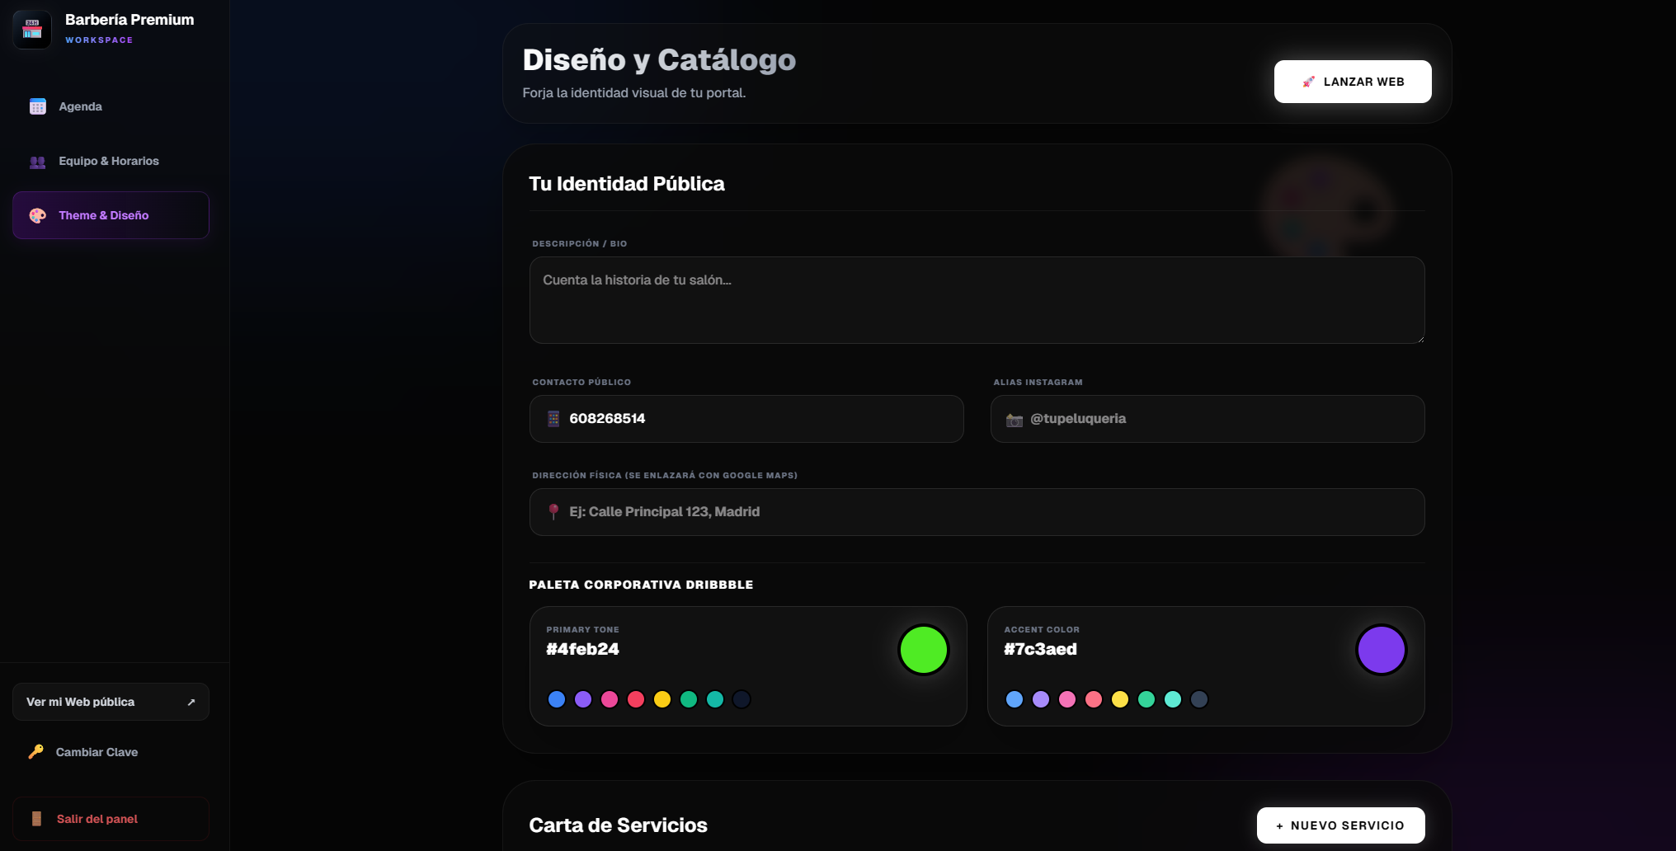Click the key icon next to Cambiar Clave

(35, 752)
